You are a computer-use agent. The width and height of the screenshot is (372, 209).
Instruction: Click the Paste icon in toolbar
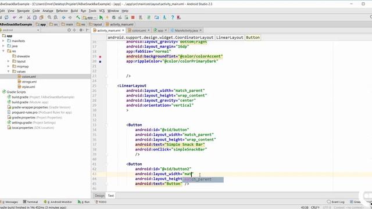point(41,17)
